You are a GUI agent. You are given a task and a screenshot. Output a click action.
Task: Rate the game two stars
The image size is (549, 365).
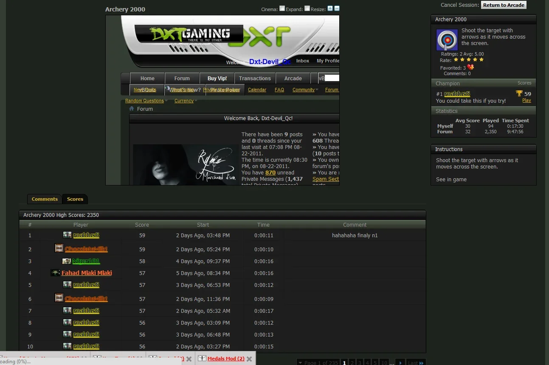pos(462,60)
